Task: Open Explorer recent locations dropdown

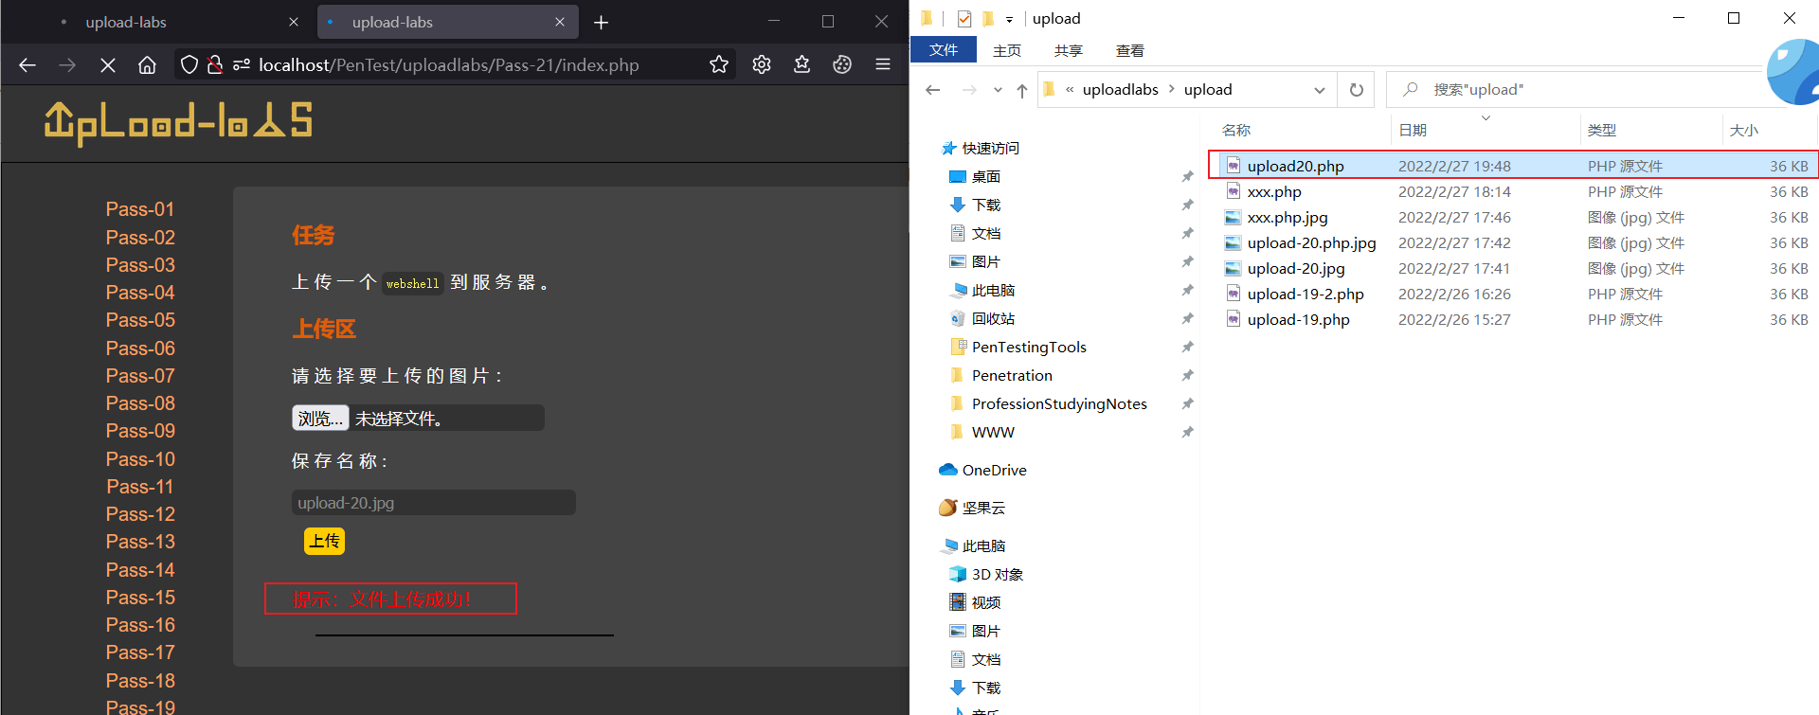Action: pyautogui.click(x=998, y=90)
